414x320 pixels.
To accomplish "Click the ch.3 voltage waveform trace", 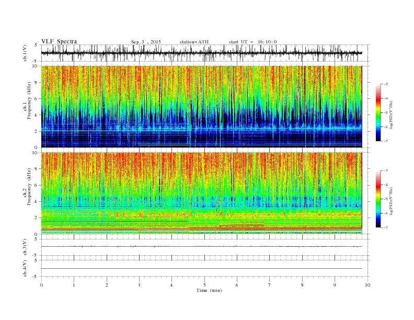I will 201,247.
